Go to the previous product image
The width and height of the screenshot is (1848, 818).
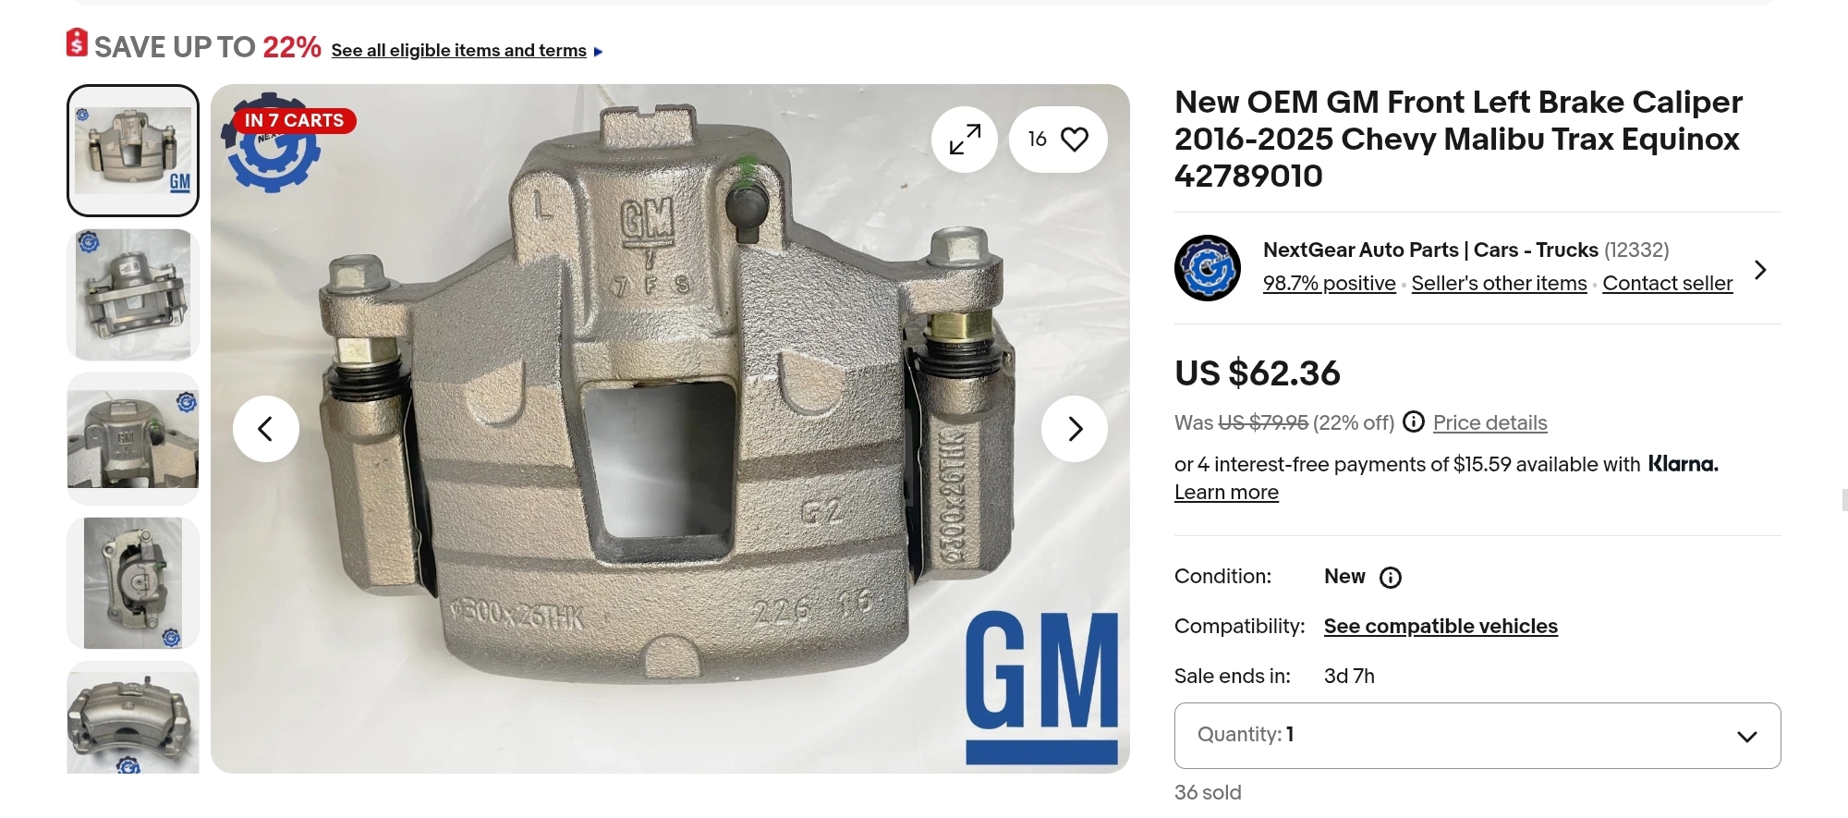point(266,429)
